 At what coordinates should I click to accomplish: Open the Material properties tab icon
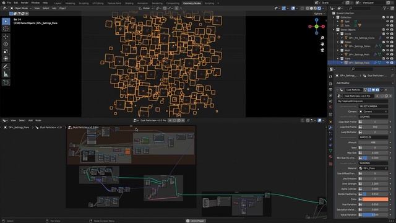coord(330,157)
